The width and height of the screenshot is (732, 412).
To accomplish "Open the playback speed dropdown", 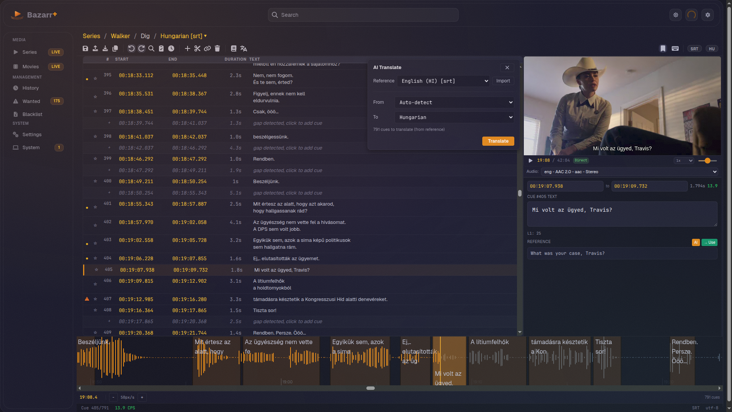I will (684, 161).
